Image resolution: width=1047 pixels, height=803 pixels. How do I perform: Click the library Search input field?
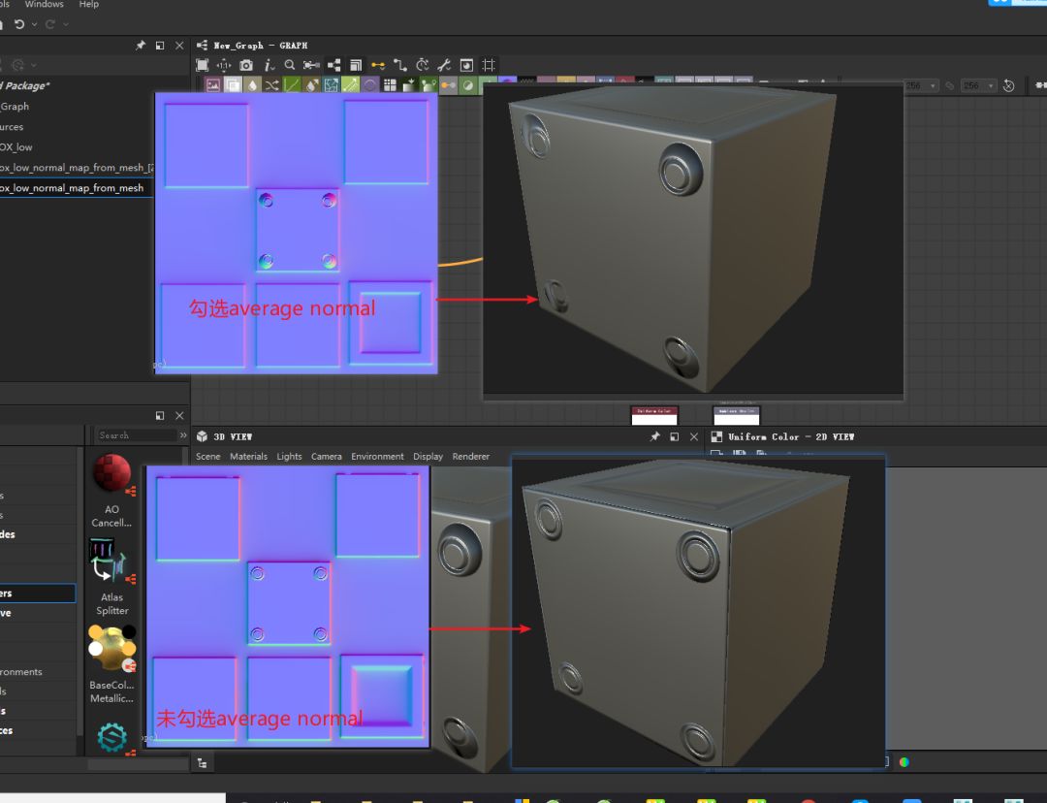pyautogui.click(x=137, y=434)
